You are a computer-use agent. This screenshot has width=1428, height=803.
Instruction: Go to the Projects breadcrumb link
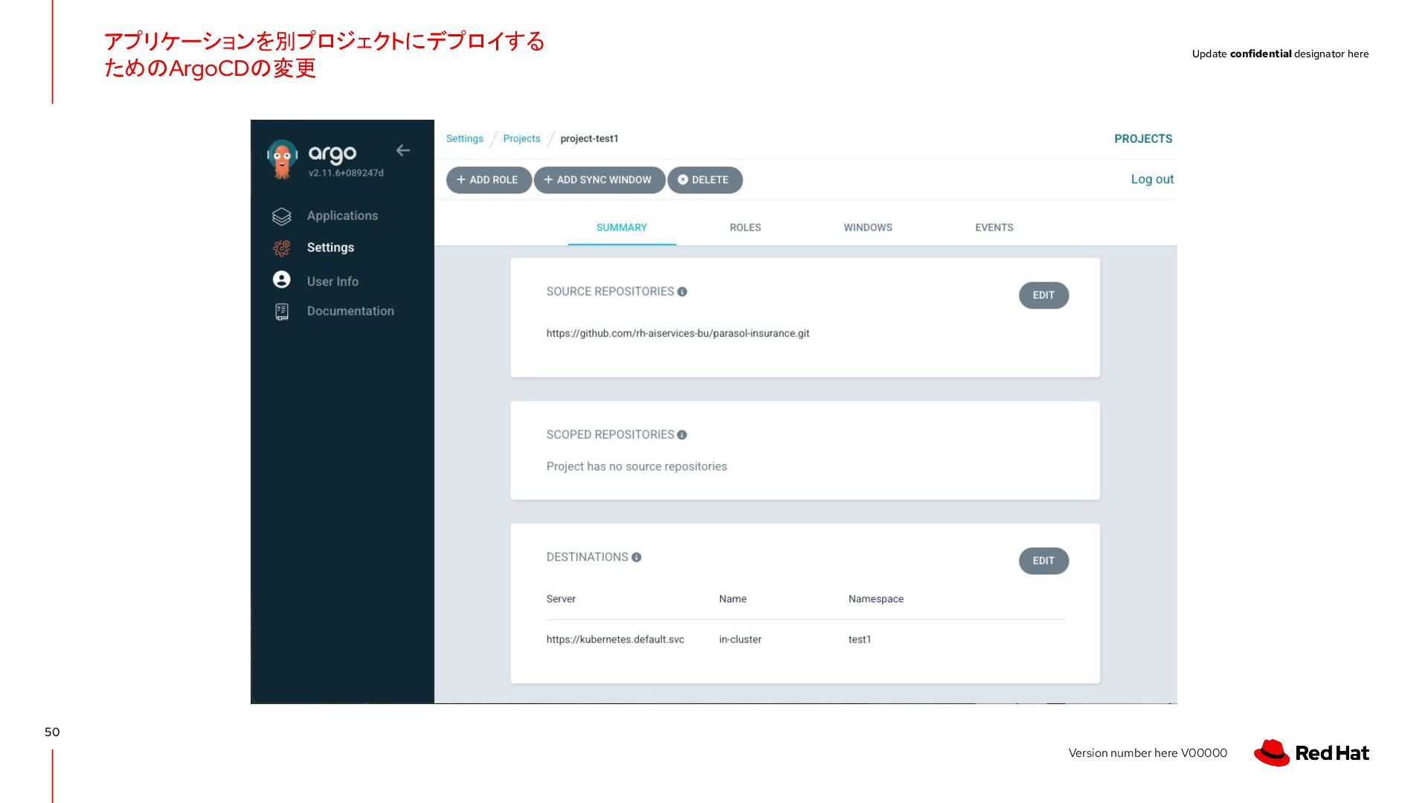pos(522,139)
